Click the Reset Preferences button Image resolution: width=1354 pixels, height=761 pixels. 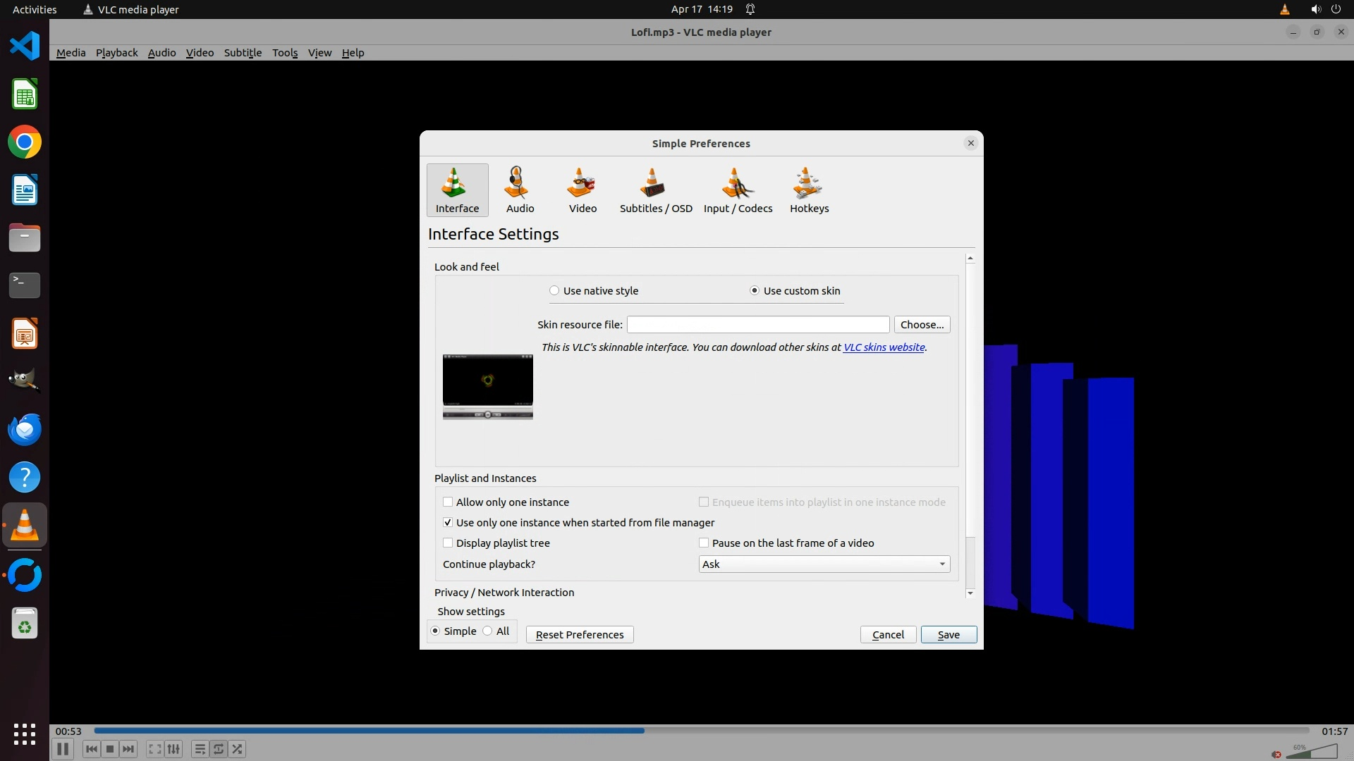click(579, 635)
